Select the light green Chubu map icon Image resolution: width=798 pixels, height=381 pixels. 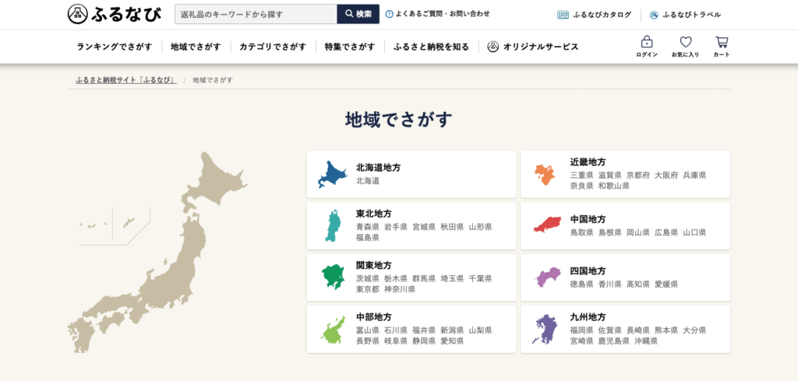pyautogui.click(x=333, y=329)
